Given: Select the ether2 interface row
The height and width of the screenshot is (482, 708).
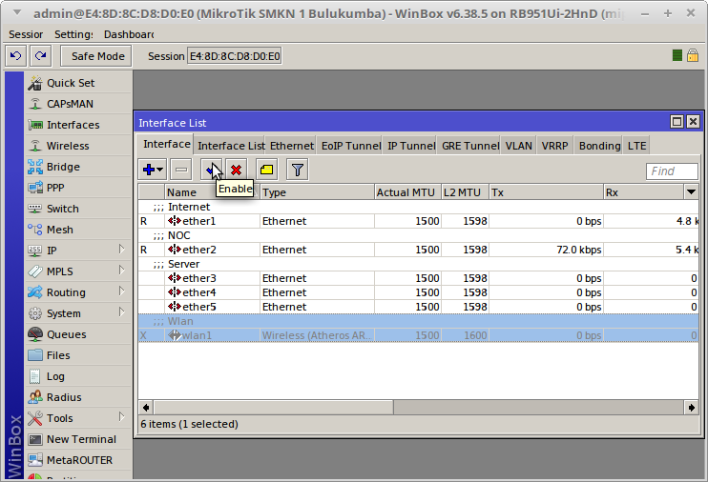Looking at the screenshot, I should pos(418,250).
